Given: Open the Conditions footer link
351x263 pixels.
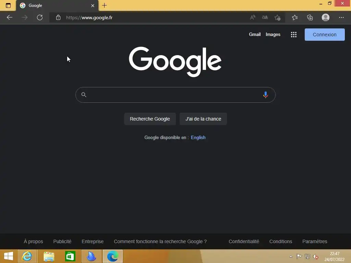Looking at the screenshot, I should tap(281, 241).
